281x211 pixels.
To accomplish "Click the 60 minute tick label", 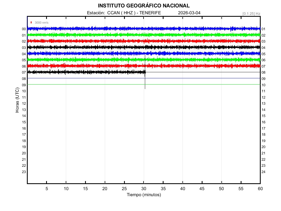I will (260, 188).
